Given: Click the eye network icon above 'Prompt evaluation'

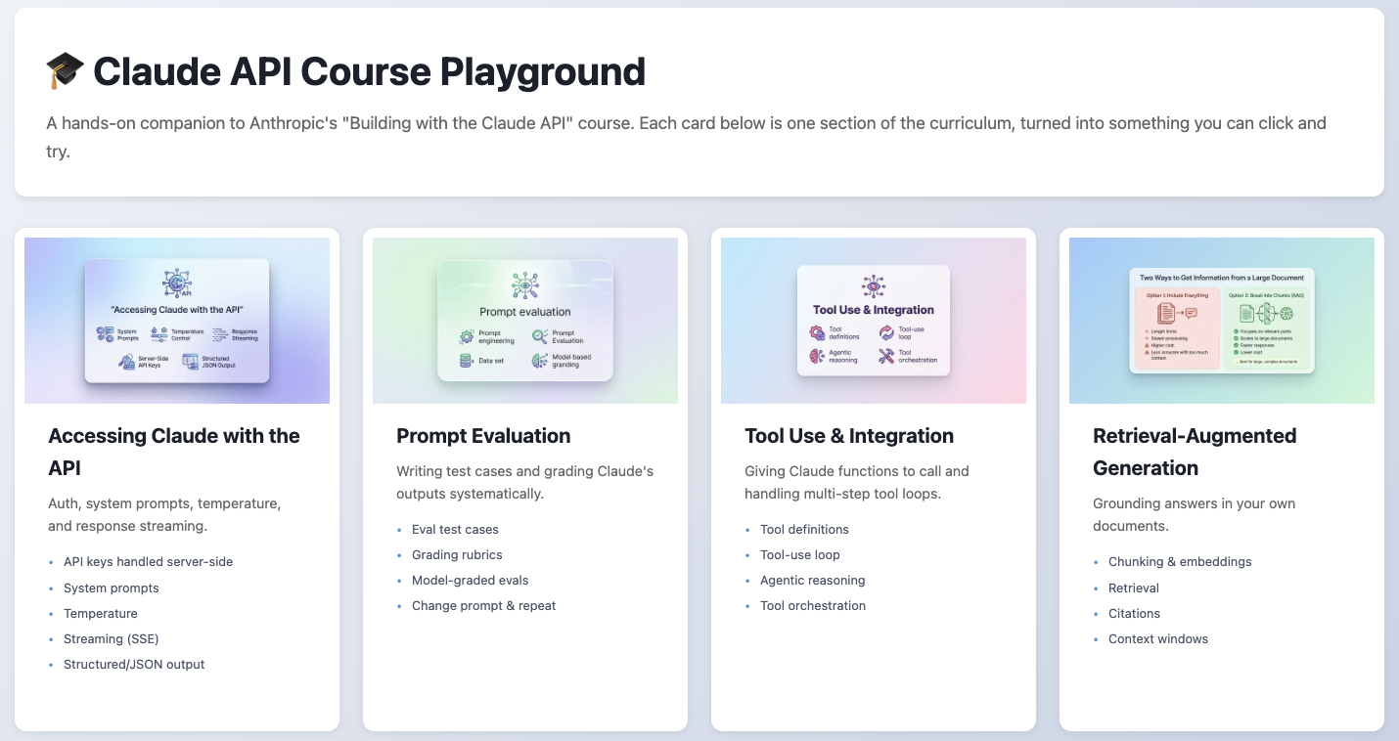Looking at the screenshot, I should point(525,285).
